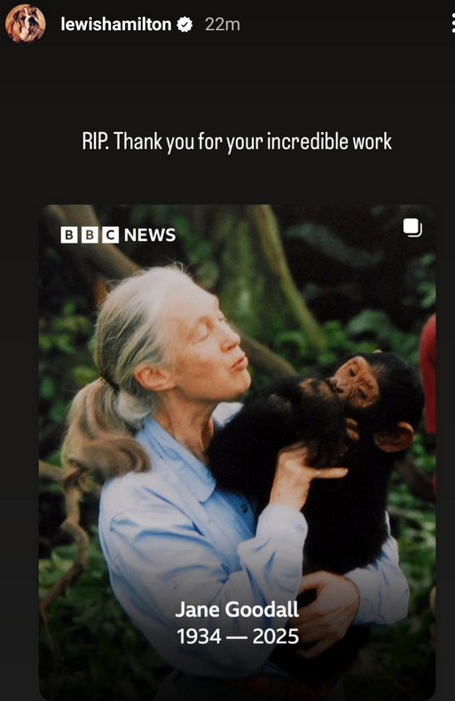
Task: Click the Jane Goodall name caption
Action: 237,610
